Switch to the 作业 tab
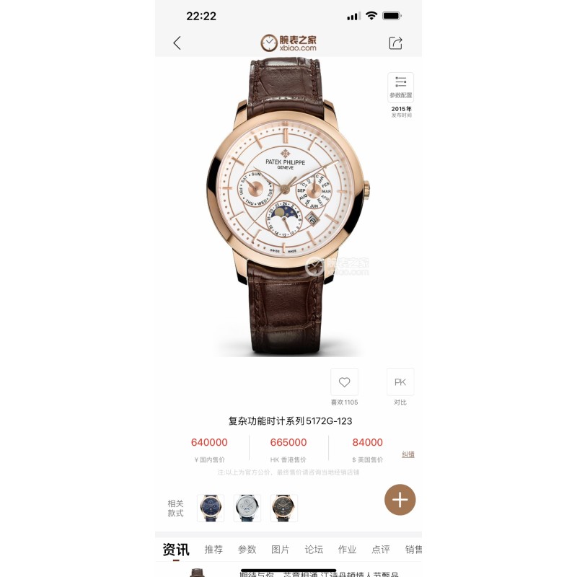Viewport: 577px width, 577px height. pos(348,550)
